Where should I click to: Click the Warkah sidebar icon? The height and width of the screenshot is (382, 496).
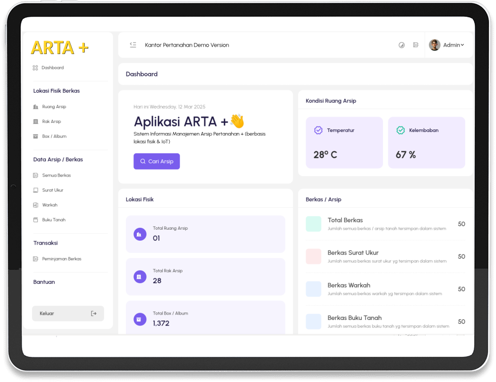(35, 205)
